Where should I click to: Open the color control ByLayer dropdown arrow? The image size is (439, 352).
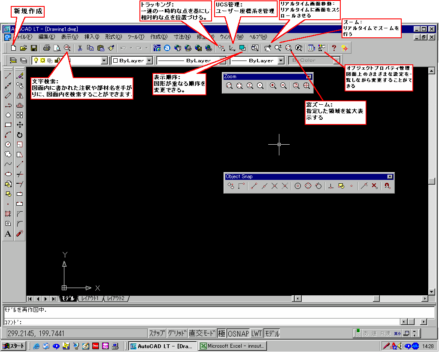149,60
